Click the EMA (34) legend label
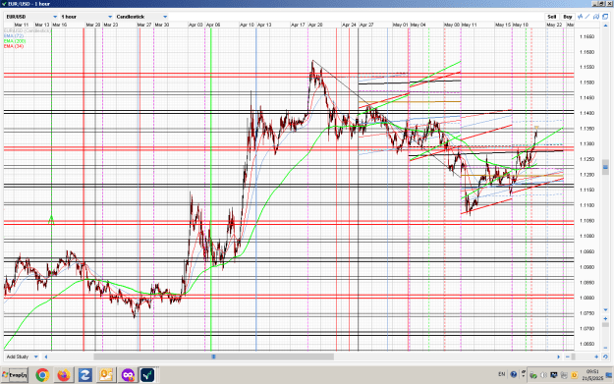The image size is (614, 384). tap(14, 46)
